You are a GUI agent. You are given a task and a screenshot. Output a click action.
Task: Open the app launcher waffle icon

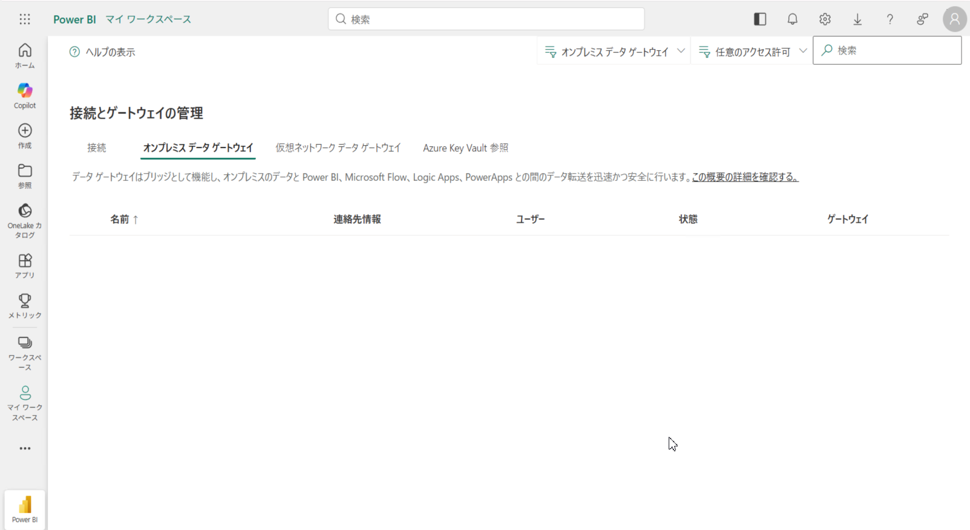click(x=25, y=19)
